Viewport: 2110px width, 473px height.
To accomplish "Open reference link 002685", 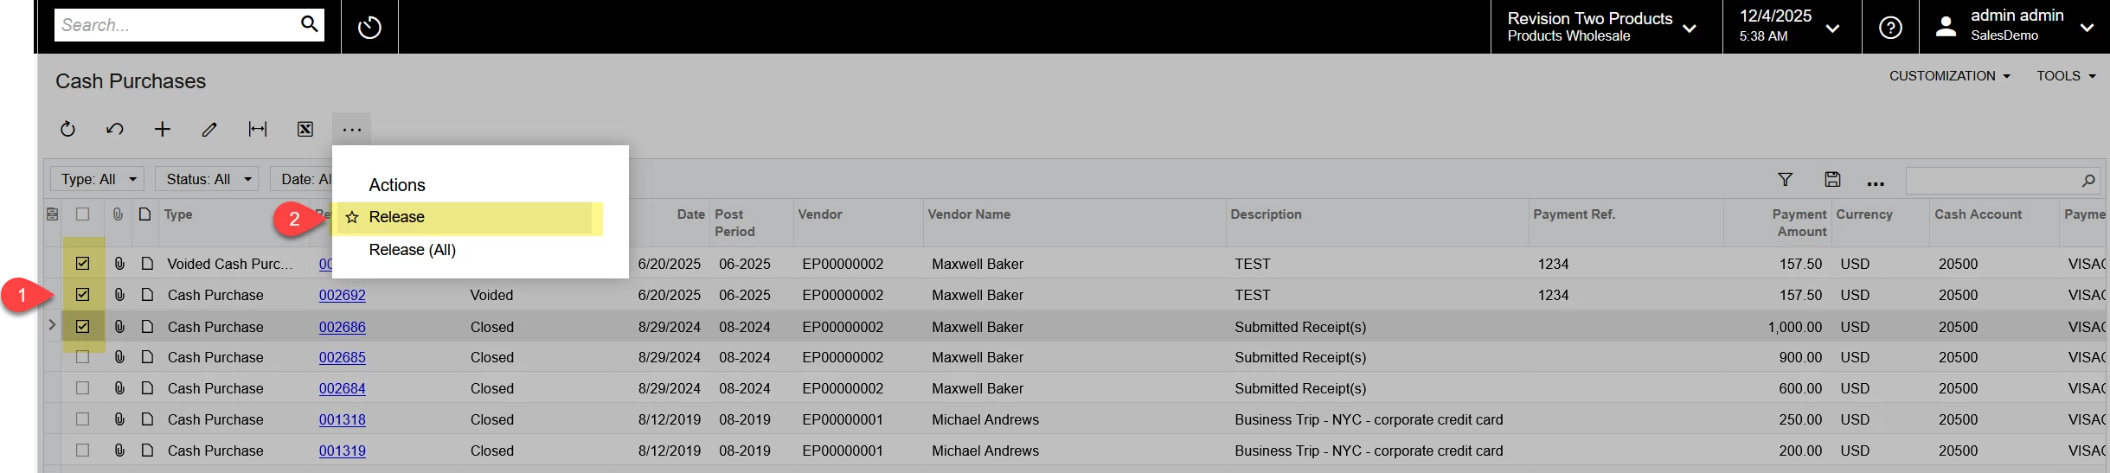I will (342, 357).
